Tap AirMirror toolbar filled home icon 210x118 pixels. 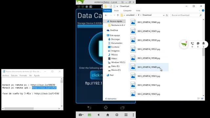[x=108, y=115]
